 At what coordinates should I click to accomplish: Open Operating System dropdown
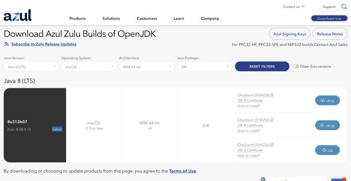89,67
